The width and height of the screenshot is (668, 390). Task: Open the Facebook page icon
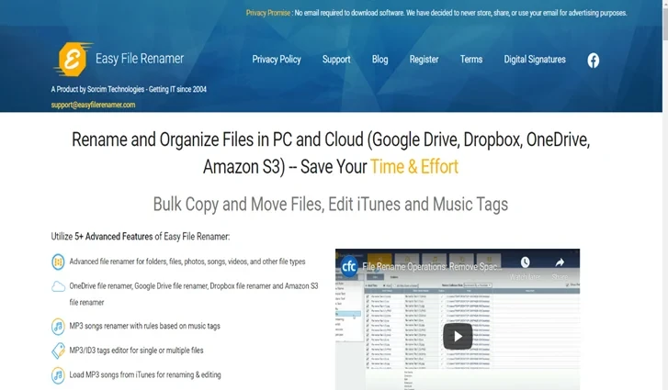click(594, 60)
